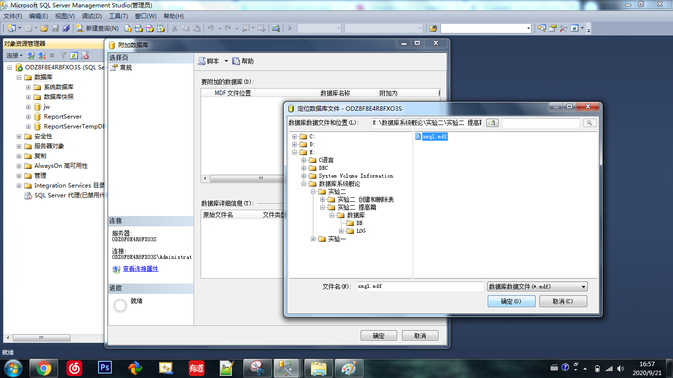Click the Database Engine Query icon

(128, 28)
